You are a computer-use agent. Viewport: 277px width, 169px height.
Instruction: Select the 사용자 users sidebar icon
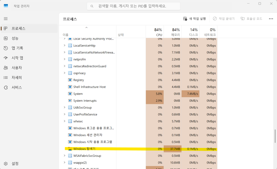[x=6, y=68]
